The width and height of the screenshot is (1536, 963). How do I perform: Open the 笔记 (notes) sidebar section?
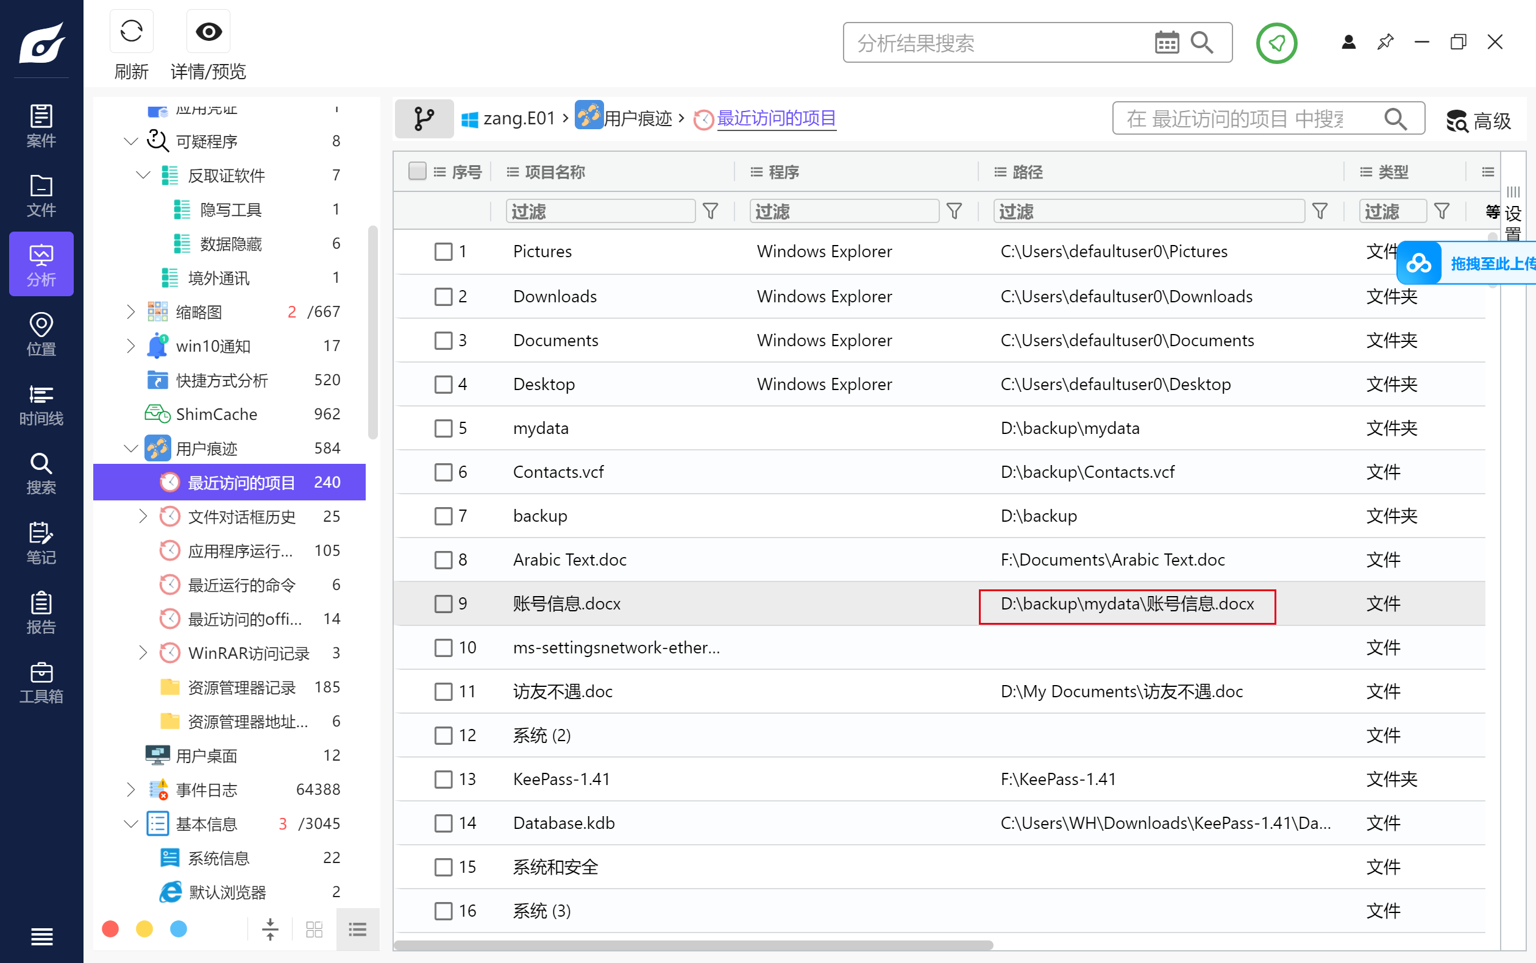click(x=41, y=542)
